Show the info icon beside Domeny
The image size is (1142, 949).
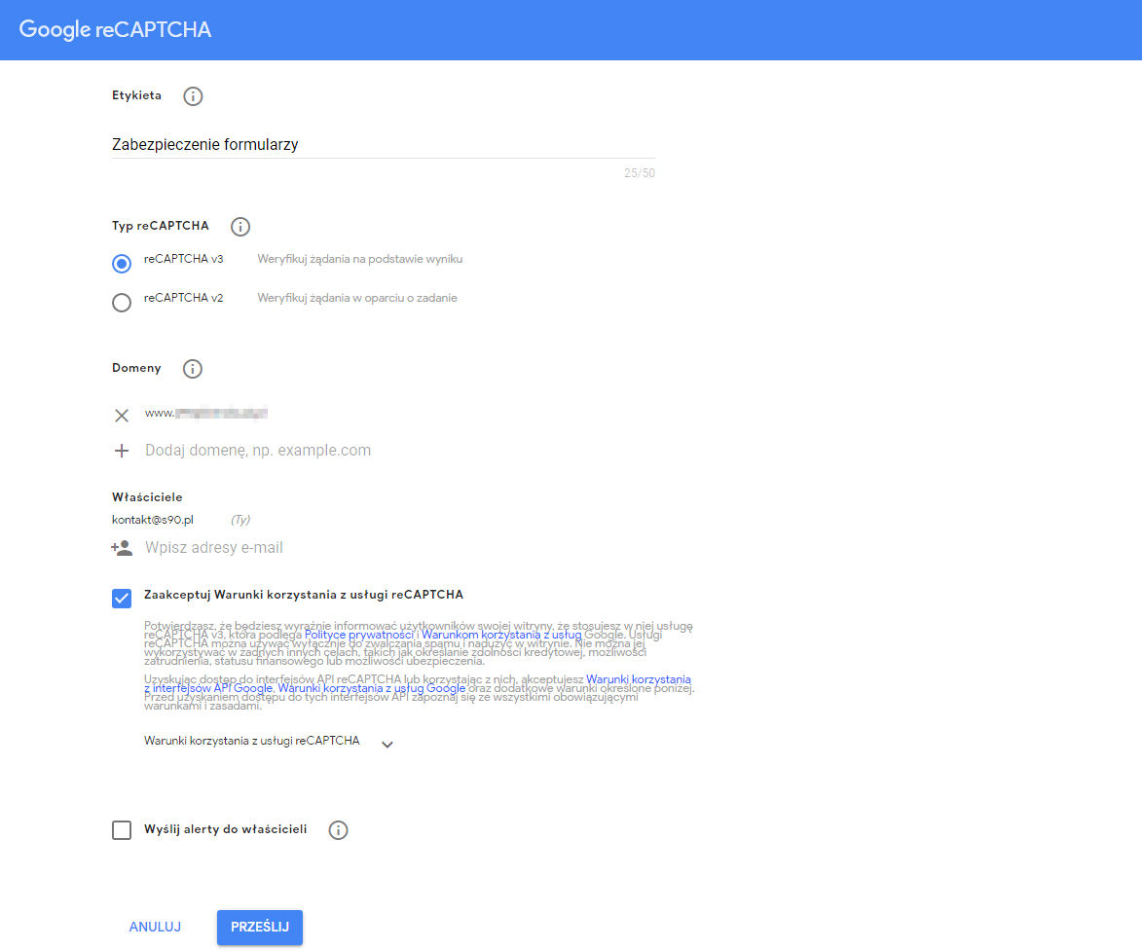tap(192, 369)
